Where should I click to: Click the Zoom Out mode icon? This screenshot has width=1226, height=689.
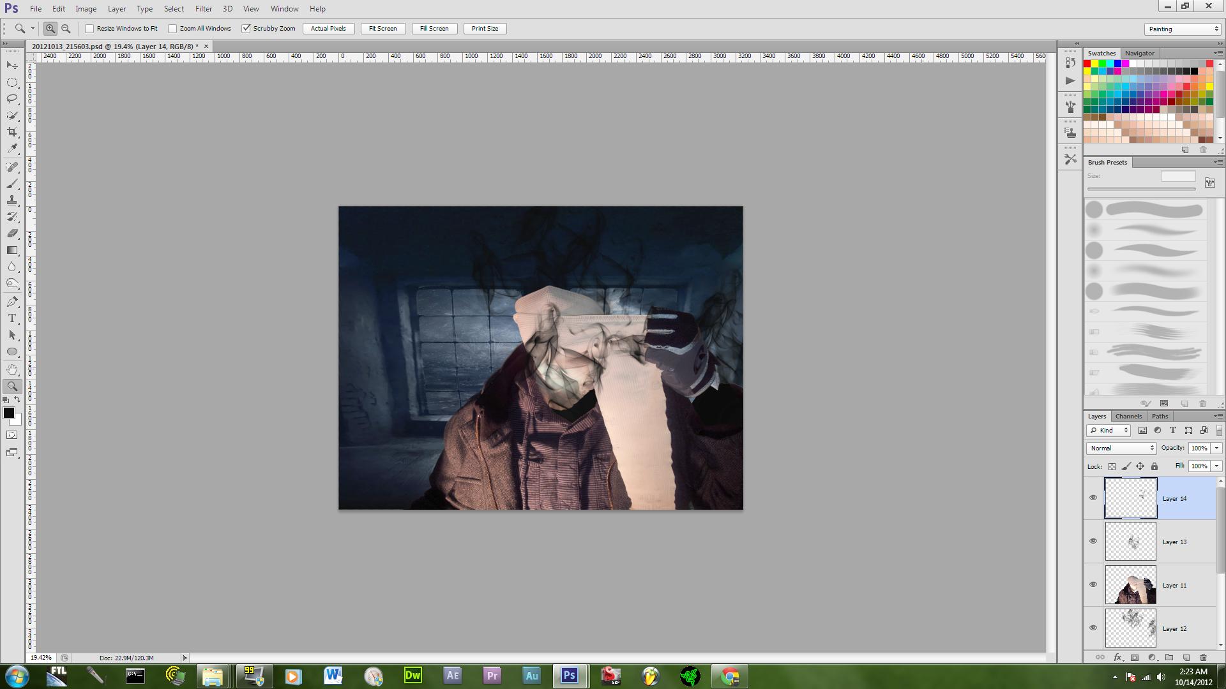pyautogui.click(x=66, y=29)
